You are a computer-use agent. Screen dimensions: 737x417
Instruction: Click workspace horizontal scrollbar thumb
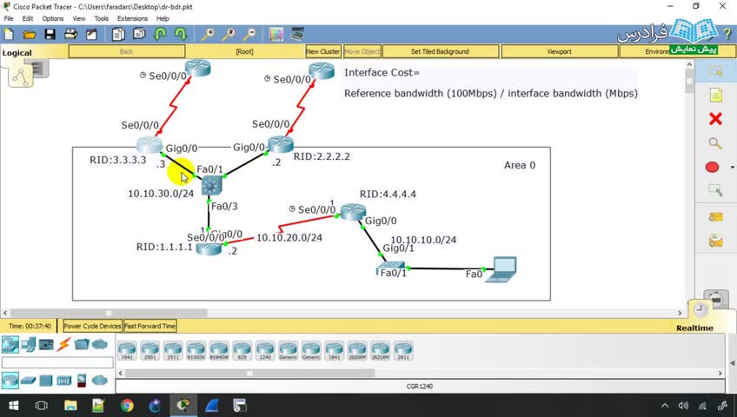pos(109,313)
